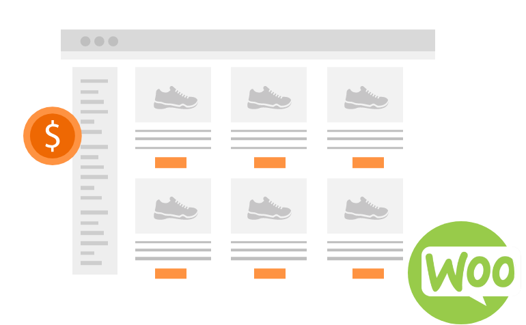Click orange button under bottom-middle product
526x325 pixels.
pyautogui.click(x=270, y=274)
